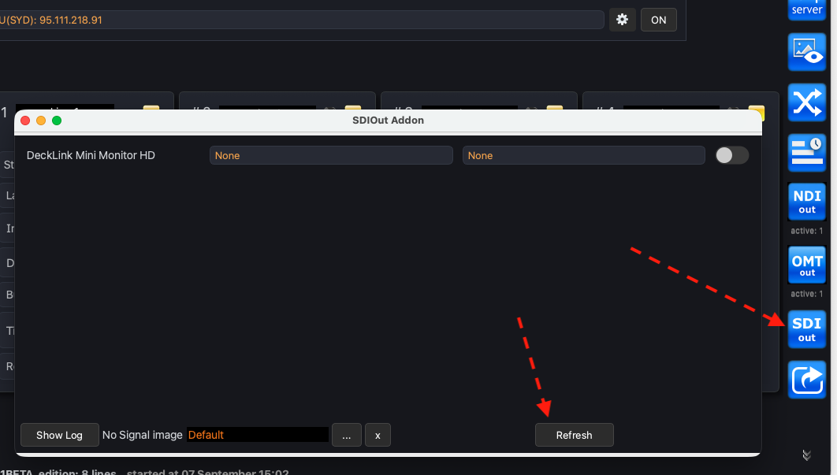Maximize SDIOut Addon window with green button
The image size is (837, 475).
pyautogui.click(x=57, y=121)
